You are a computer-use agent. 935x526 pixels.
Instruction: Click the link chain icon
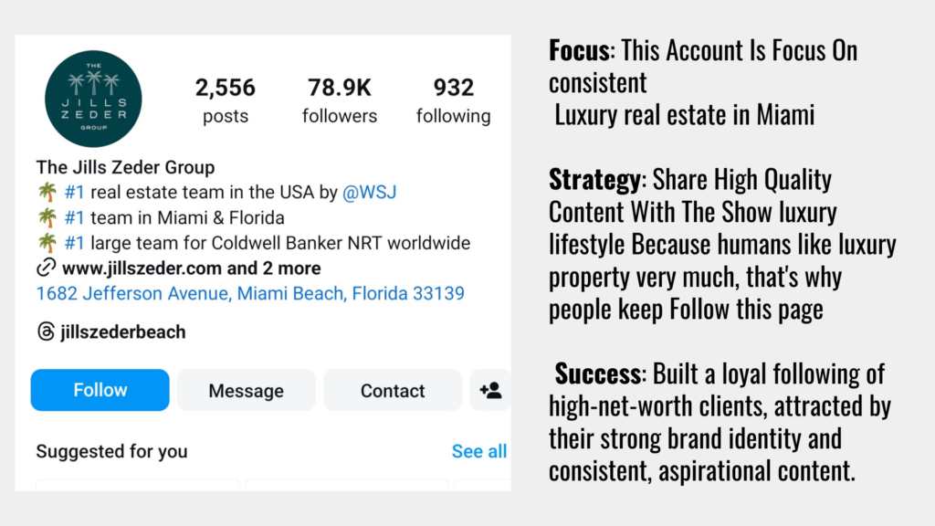[46, 268]
